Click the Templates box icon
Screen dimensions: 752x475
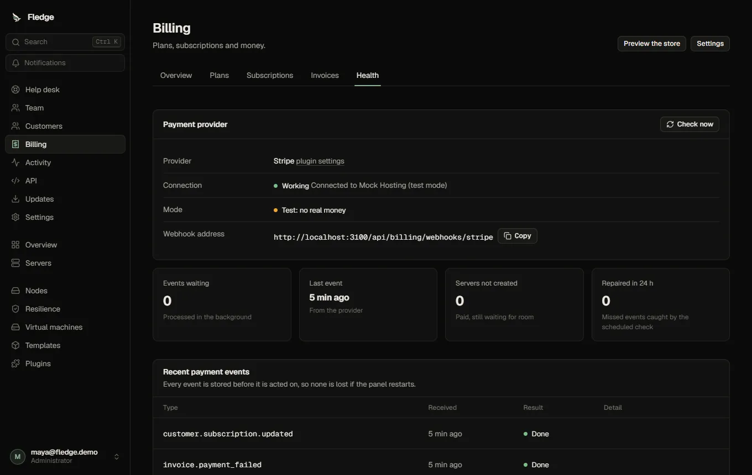click(15, 345)
